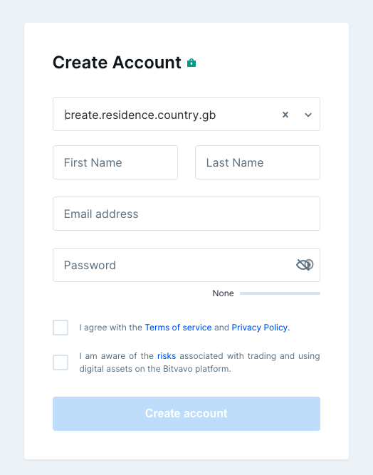Focus the Last Name field

click(x=258, y=162)
